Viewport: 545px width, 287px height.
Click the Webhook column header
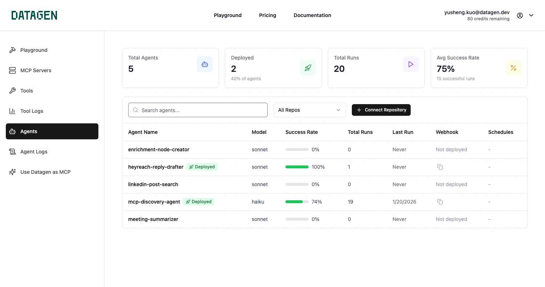pyautogui.click(x=447, y=132)
